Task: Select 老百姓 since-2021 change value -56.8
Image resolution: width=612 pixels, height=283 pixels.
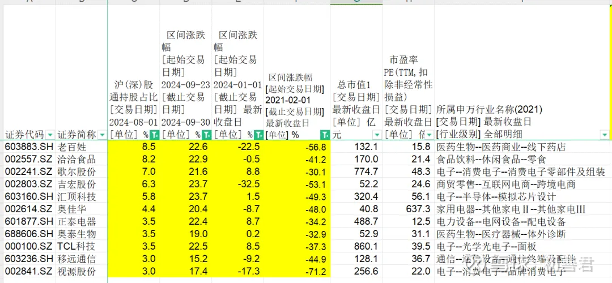Action: click(316, 148)
